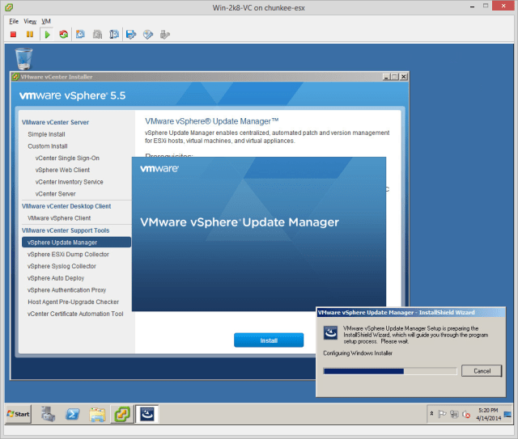Image resolution: width=518 pixels, height=439 pixels.
Task: Click the VMware vCenter Desktop Client heading
Action: coord(66,206)
